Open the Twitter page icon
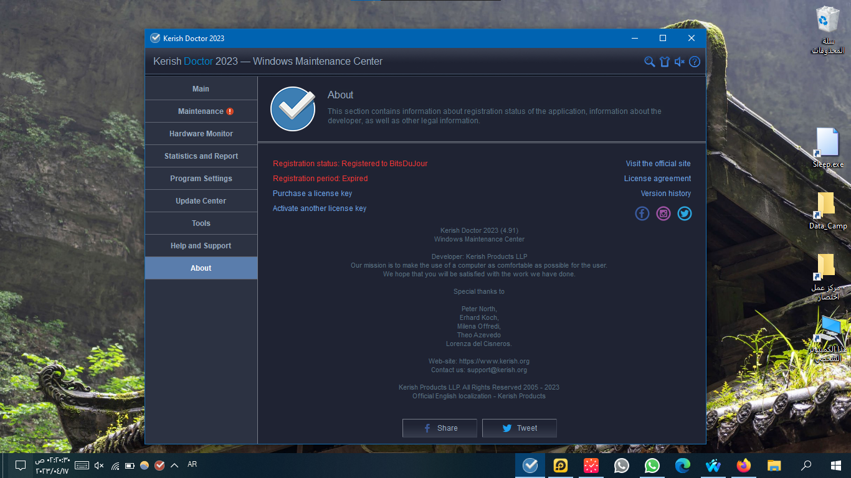This screenshot has width=851, height=478. click(x=685, y=213)
